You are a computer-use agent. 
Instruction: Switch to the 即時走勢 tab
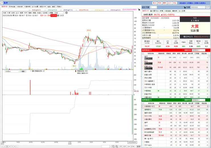(12, 7)
